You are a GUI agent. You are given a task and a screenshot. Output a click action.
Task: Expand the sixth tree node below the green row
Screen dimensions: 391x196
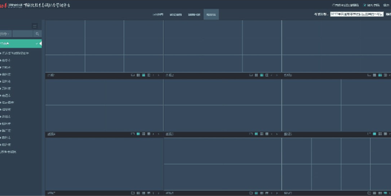(x=1, y=89)
